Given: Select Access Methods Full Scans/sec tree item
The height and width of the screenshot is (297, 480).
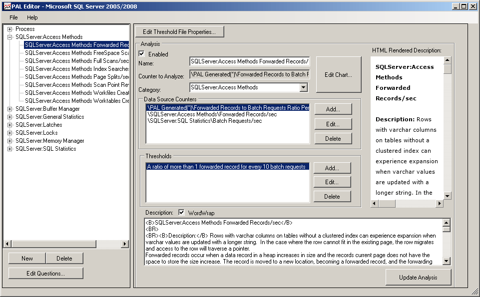Looking at the screenshot, I should tap(77, 61).
